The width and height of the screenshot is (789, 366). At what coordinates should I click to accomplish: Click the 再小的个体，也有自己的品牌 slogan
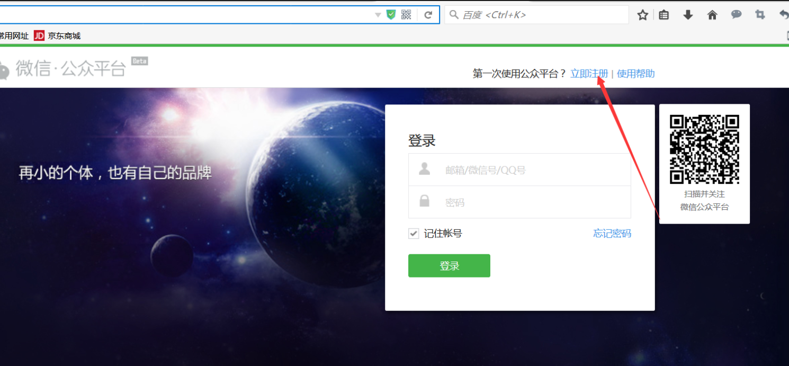pyautogui.click(x=115, y=173)
